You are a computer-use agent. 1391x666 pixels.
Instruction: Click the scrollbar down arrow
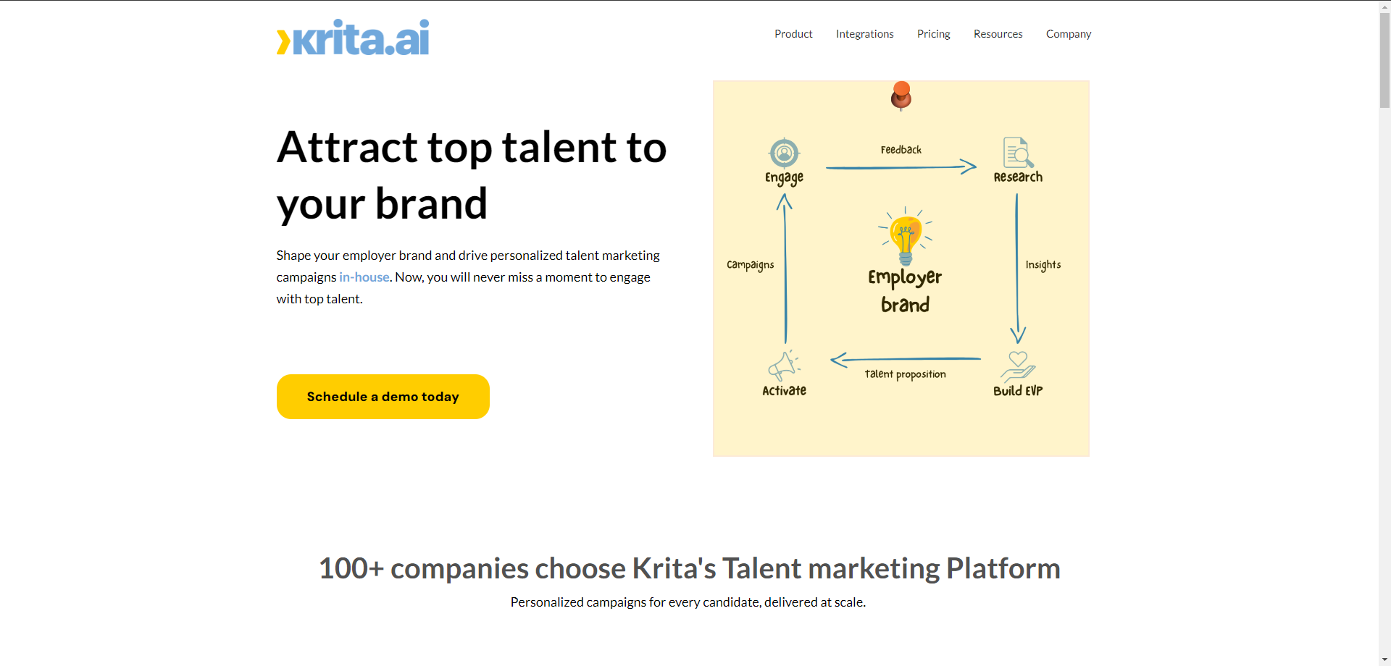[x=1384, y=659]
